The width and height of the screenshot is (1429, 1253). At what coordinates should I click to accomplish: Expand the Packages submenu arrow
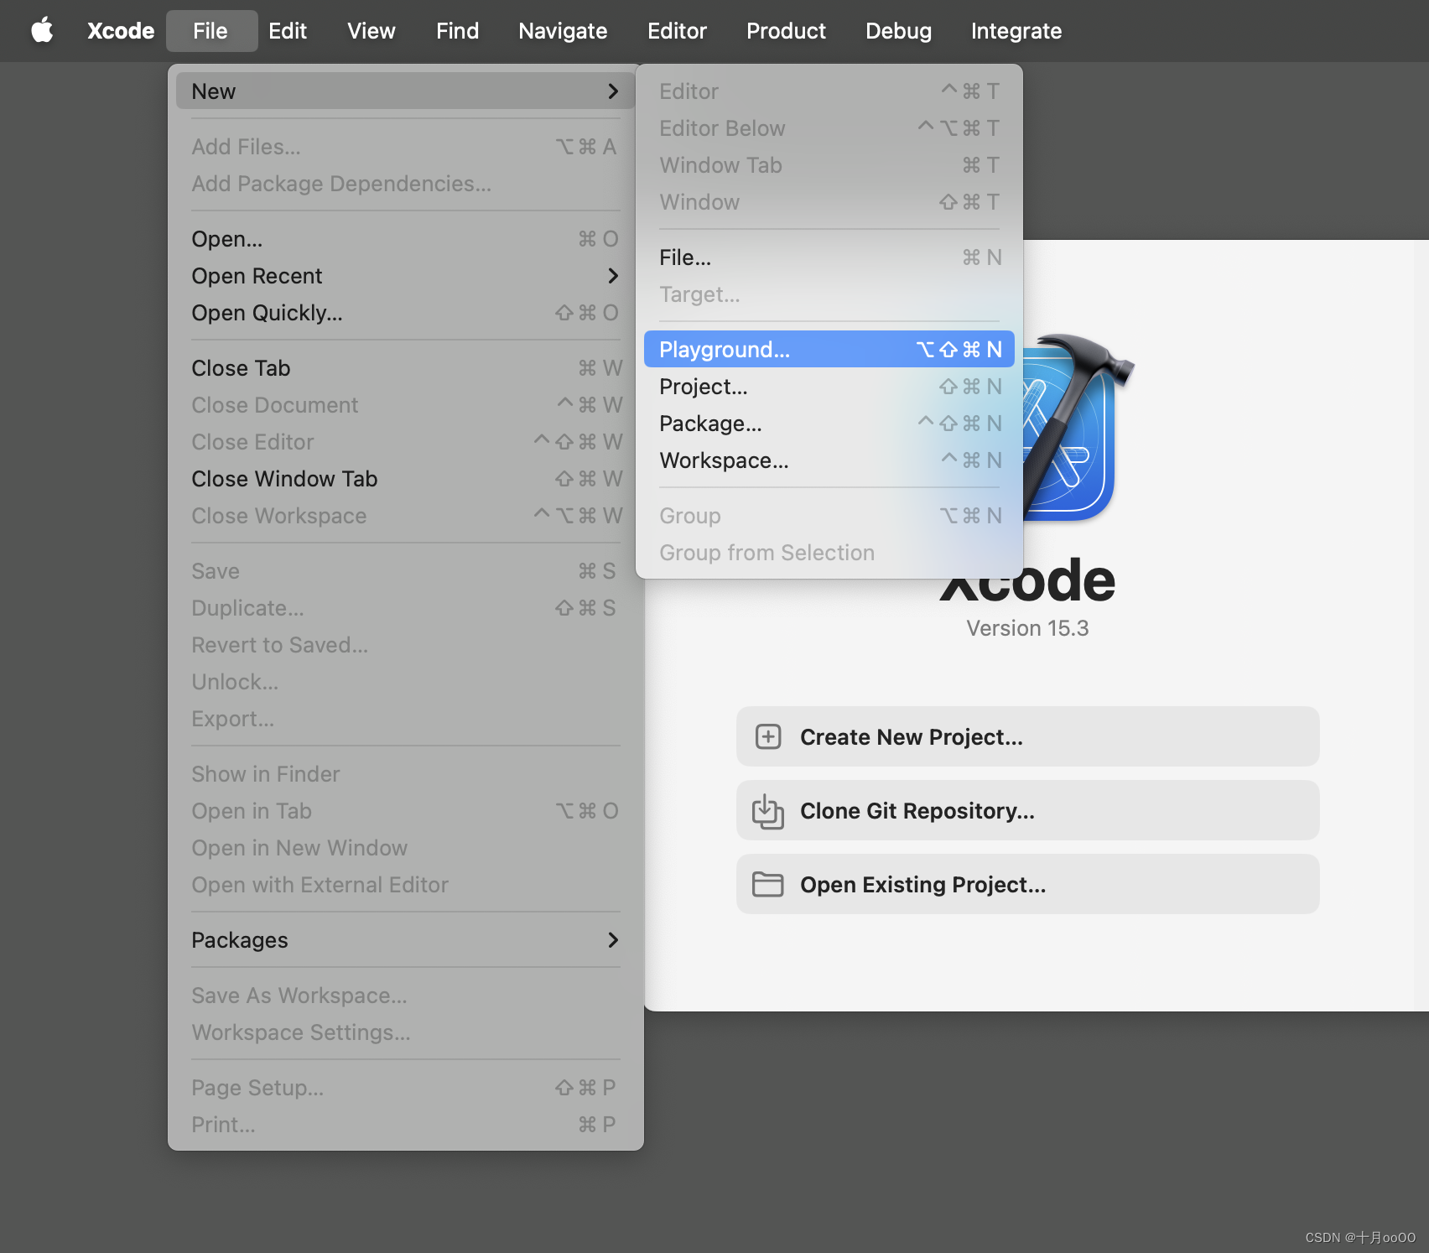click(x=613, y=939)
